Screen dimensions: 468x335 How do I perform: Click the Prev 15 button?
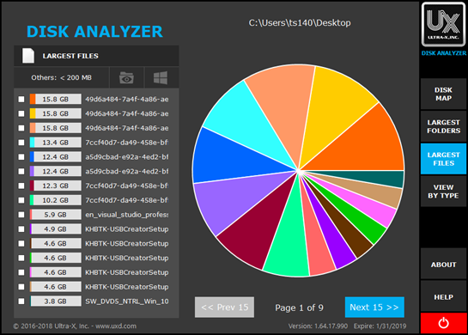coord(224,308)
